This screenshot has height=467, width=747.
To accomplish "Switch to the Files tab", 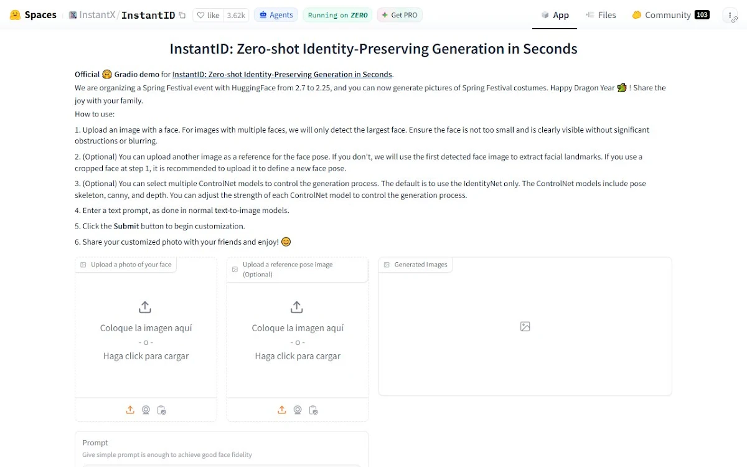I will click(x=601, y=15).
